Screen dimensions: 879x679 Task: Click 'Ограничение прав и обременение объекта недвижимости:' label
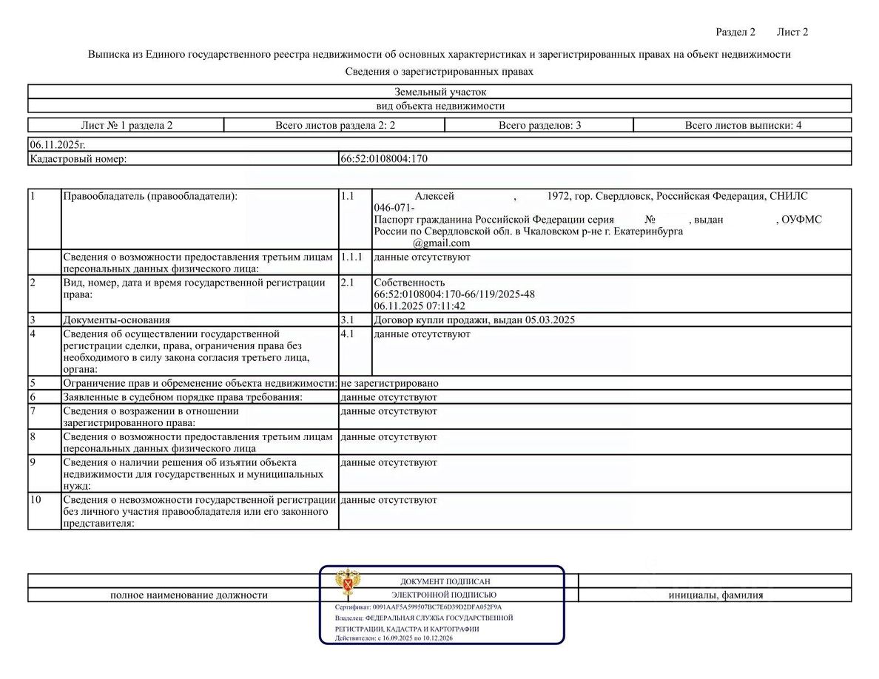coord(200,383)
